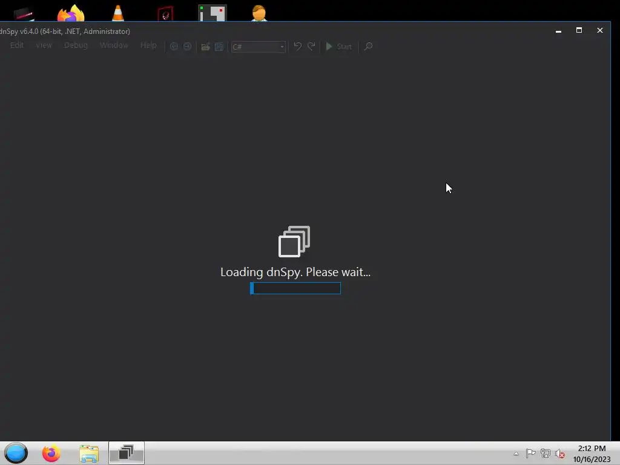Viewport: 620px width, 465px height.
Task: Open the Help menu
Action: click(148, 45)
